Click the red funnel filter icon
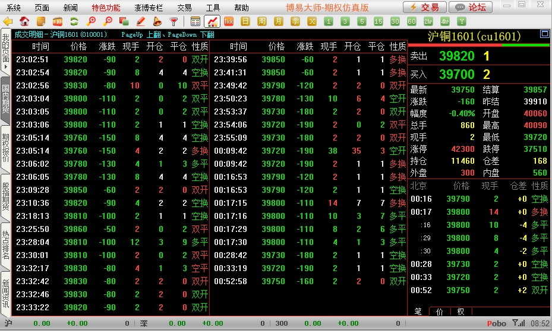The width and height of the screenshot is (552, 331). (174, 21)
